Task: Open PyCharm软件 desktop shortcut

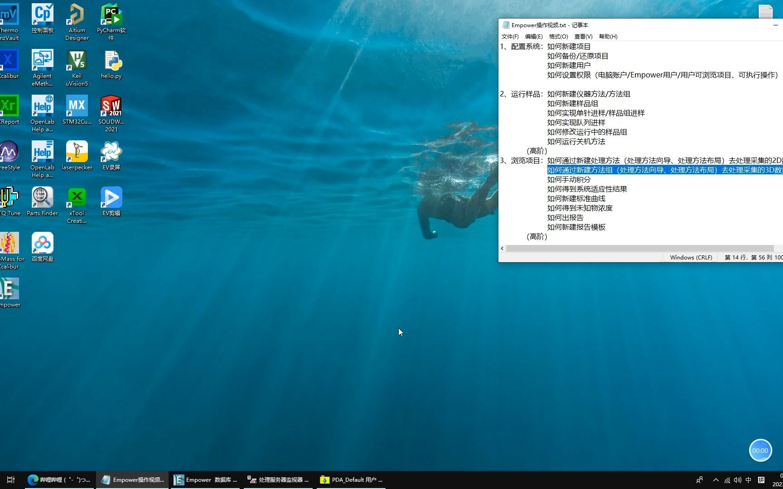Action: [x=111, y=22]
